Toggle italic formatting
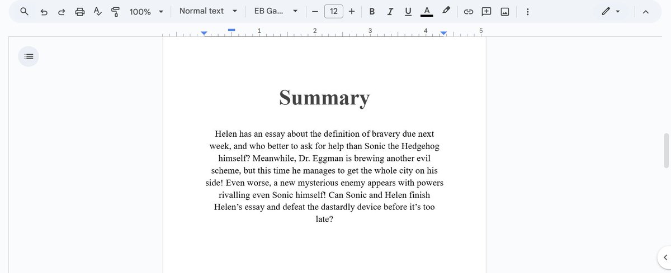The height and width of the screenshot is (273, 671). [390, 11]
